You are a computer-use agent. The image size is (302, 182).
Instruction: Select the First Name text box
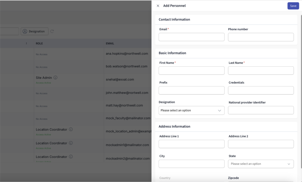click(191, 70)
